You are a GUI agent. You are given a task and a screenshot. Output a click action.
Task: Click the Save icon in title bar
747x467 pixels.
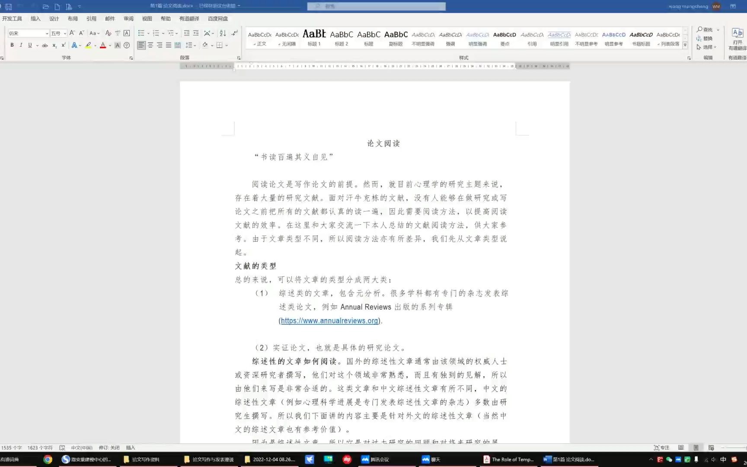pyautogui.click(x=9, y=6)
